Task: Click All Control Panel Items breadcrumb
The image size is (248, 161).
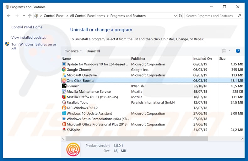Action: [88, 16]
